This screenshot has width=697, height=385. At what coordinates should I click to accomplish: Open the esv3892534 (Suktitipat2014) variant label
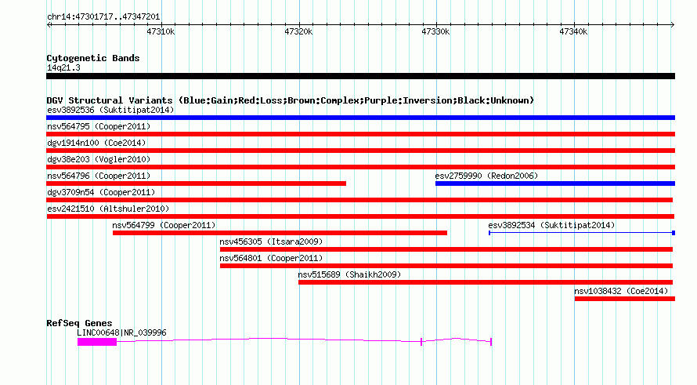tap(551, 225)
